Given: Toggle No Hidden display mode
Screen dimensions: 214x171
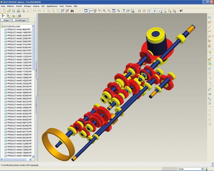Looking at the screenshot, I should click(149, 11).
